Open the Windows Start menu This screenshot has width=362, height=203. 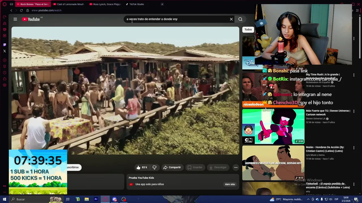5,199
